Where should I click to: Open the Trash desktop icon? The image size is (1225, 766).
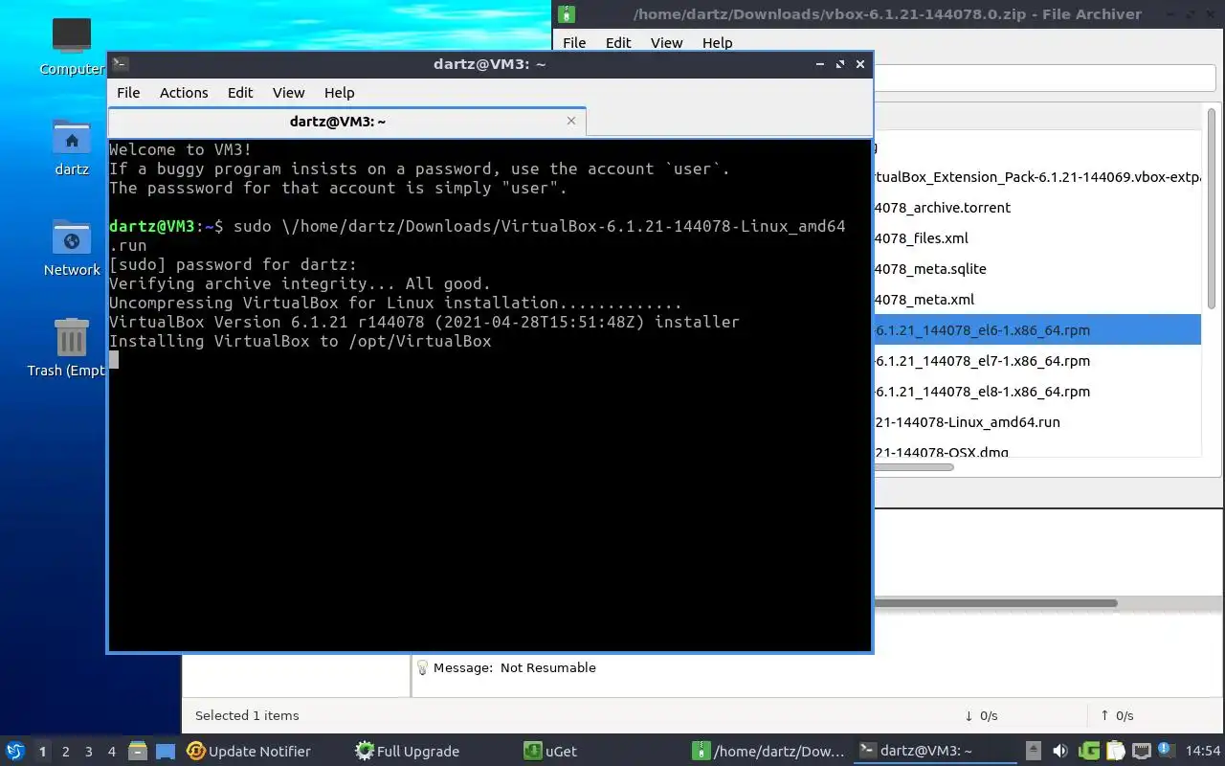click(69, 348)
